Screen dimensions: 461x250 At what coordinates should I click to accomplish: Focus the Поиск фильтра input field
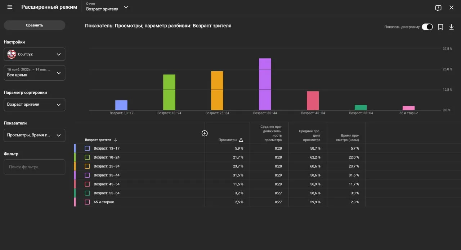[35, 167]
